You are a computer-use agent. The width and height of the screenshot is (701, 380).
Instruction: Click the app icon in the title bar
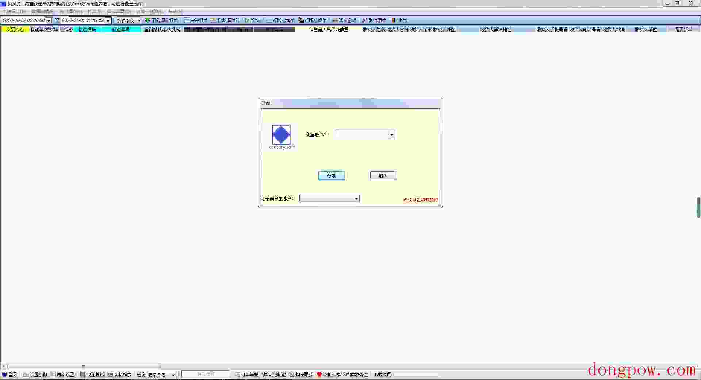click(3, 4)
